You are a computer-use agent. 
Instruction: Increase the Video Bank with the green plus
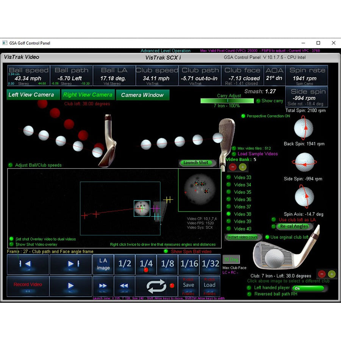(x=242, y=167)
